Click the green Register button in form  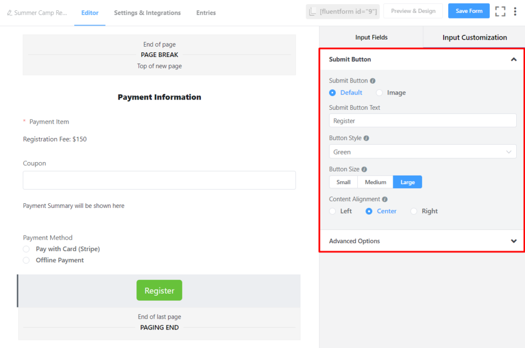click(159, 291)
